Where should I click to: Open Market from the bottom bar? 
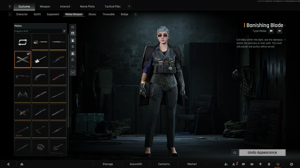[192, 164]
